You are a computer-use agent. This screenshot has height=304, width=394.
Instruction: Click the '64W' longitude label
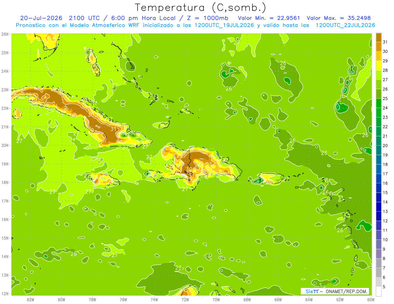(309, 299)
